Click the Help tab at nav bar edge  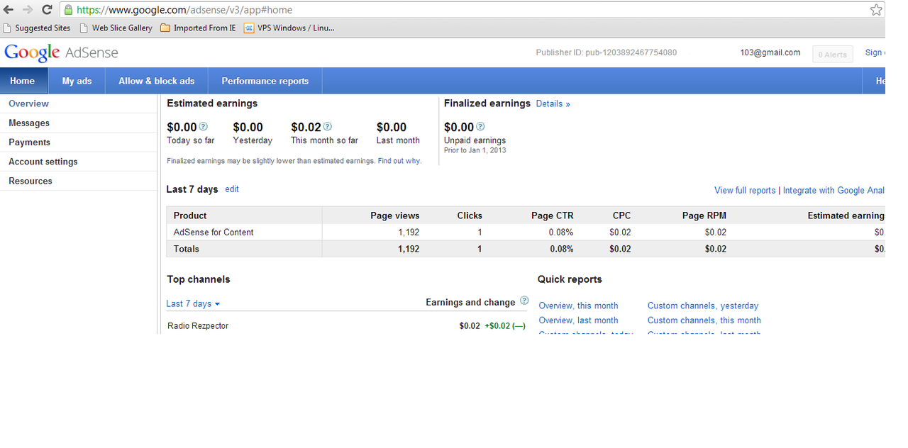(875, 81)
